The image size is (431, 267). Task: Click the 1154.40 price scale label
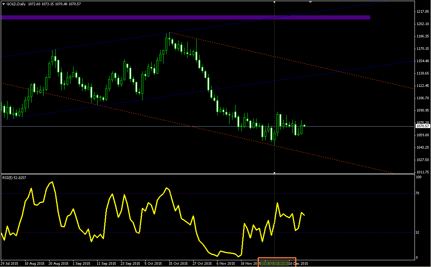tap(423, 61)
